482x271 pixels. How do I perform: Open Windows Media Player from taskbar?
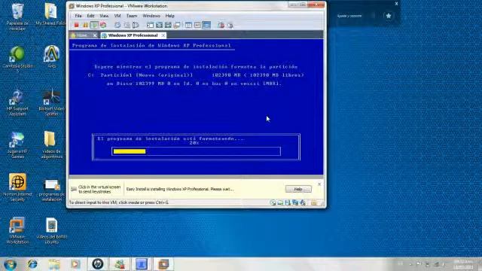click(75, 264)
